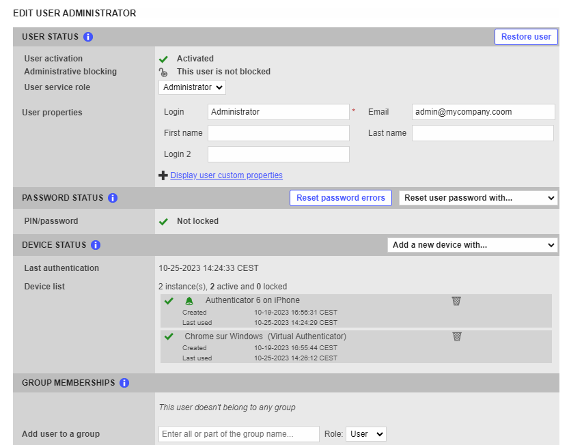Image resolution: width=569 pixels, height=445 pixels.
Task: Open the user service role dropdown
Action: (x=192, y=87)
